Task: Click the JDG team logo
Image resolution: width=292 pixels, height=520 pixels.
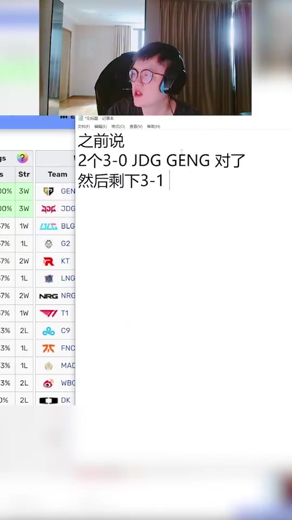Action: (48, 209)
